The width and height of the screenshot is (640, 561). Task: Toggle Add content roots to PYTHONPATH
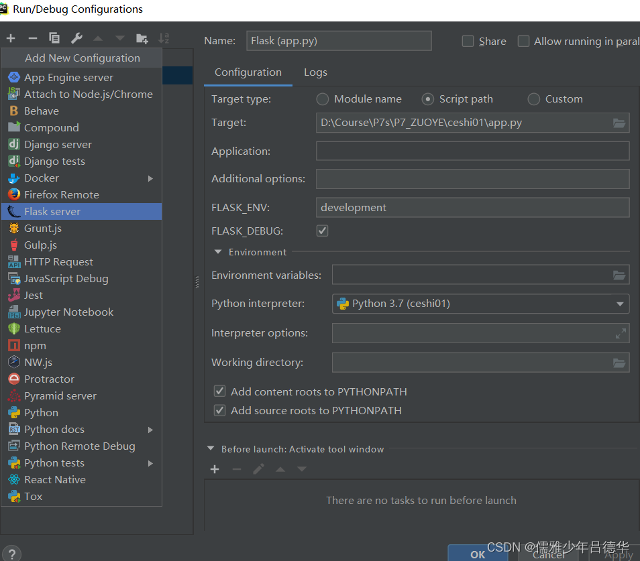click(219, 391)
